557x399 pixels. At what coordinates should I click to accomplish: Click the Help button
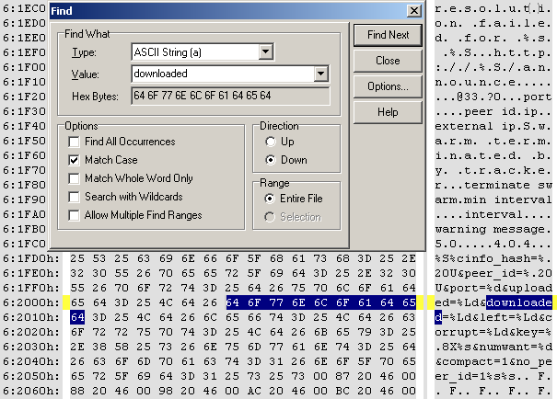[388, 112]
